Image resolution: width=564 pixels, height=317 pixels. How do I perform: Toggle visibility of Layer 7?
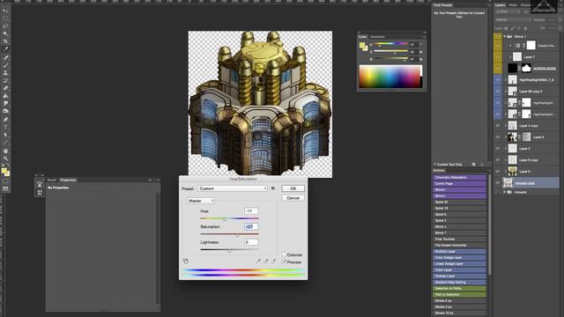tap(498, 56)
